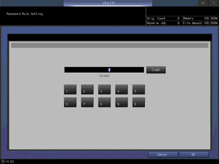Confirm with the OK button
Viewport: 219px width, 164px height.
194,155
